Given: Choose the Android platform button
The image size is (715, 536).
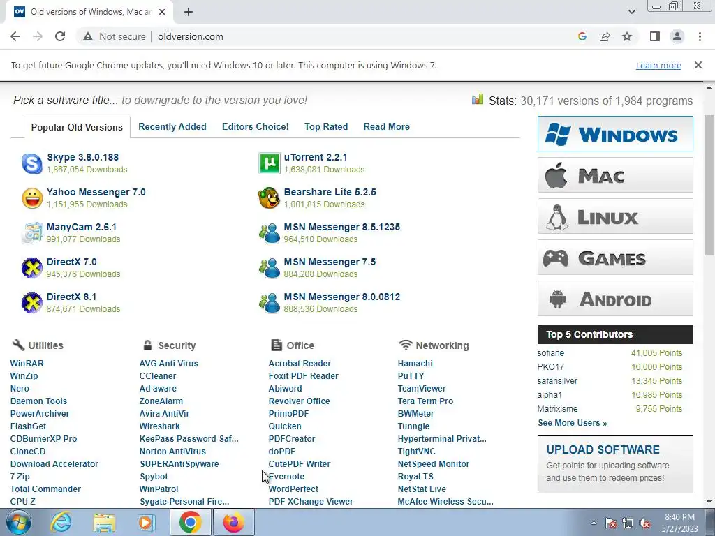Looking at the screenshot, I should coord(615,299).
